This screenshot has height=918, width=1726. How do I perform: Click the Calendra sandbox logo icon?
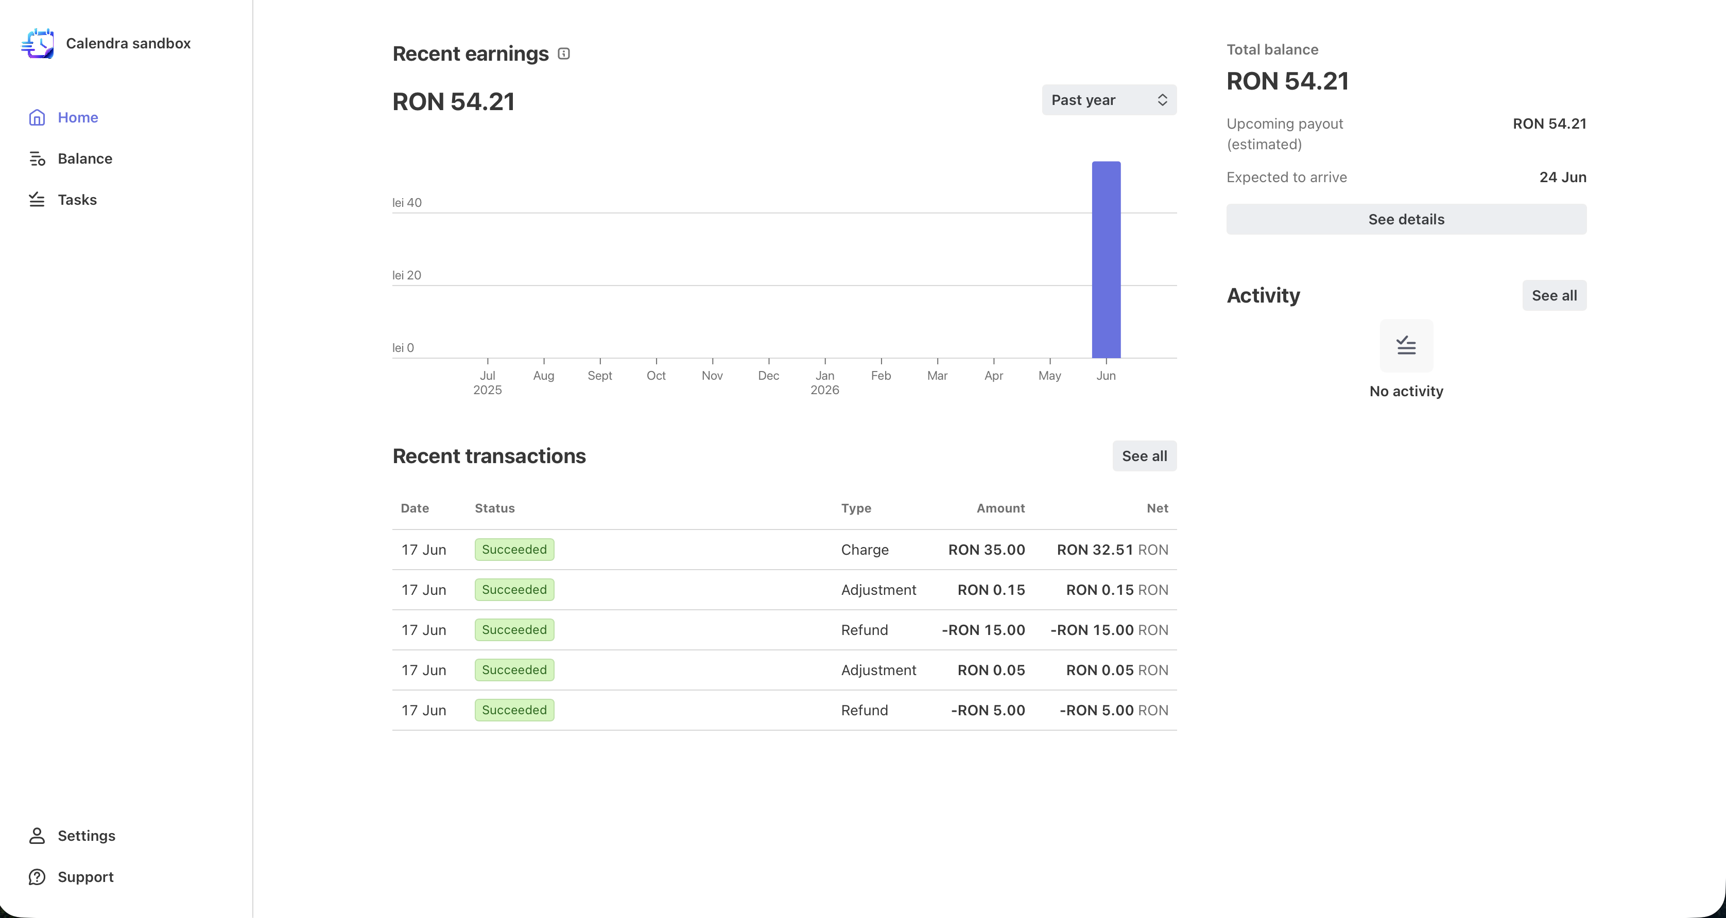tap(38, 44)
